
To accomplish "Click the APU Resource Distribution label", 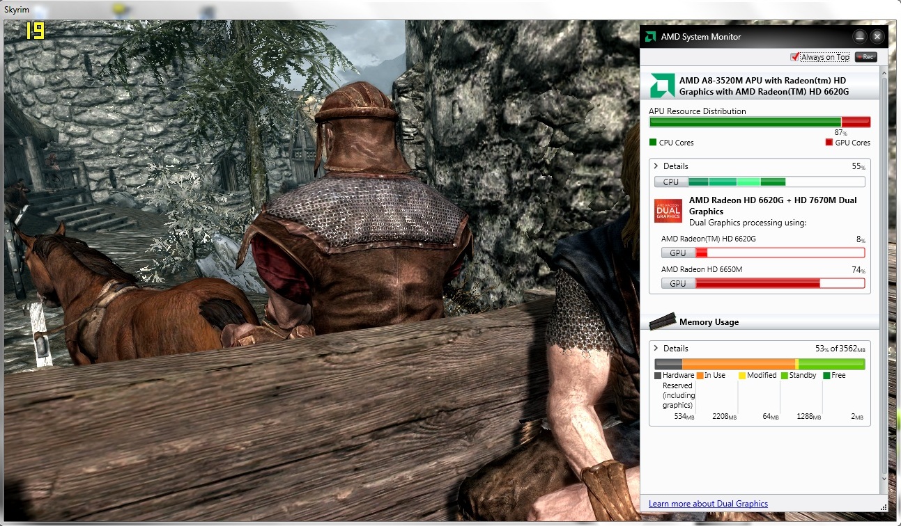I will (x=698, y=111).
